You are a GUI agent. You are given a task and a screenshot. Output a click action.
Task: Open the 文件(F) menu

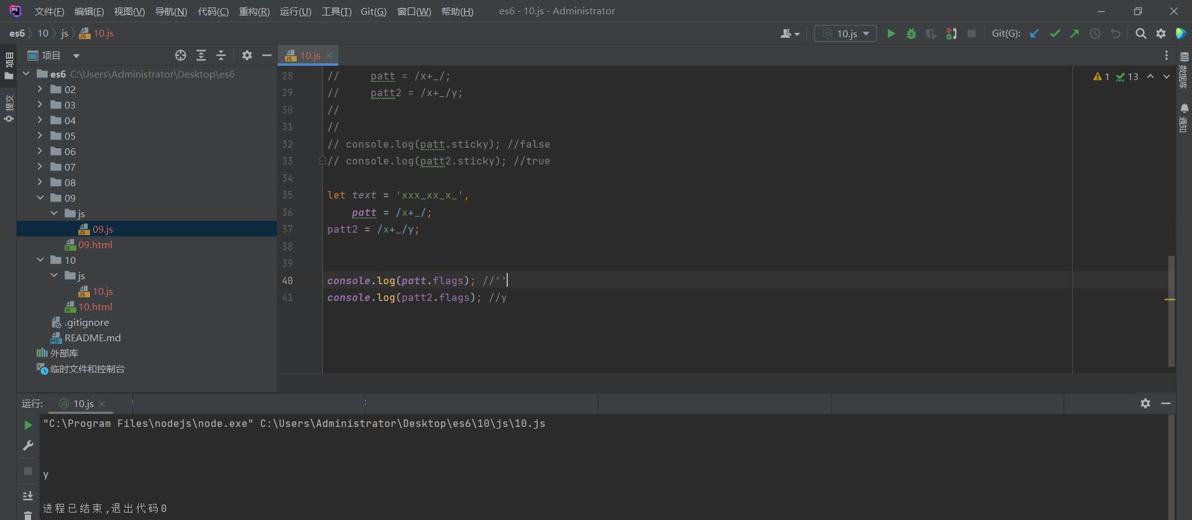[49, 11]
